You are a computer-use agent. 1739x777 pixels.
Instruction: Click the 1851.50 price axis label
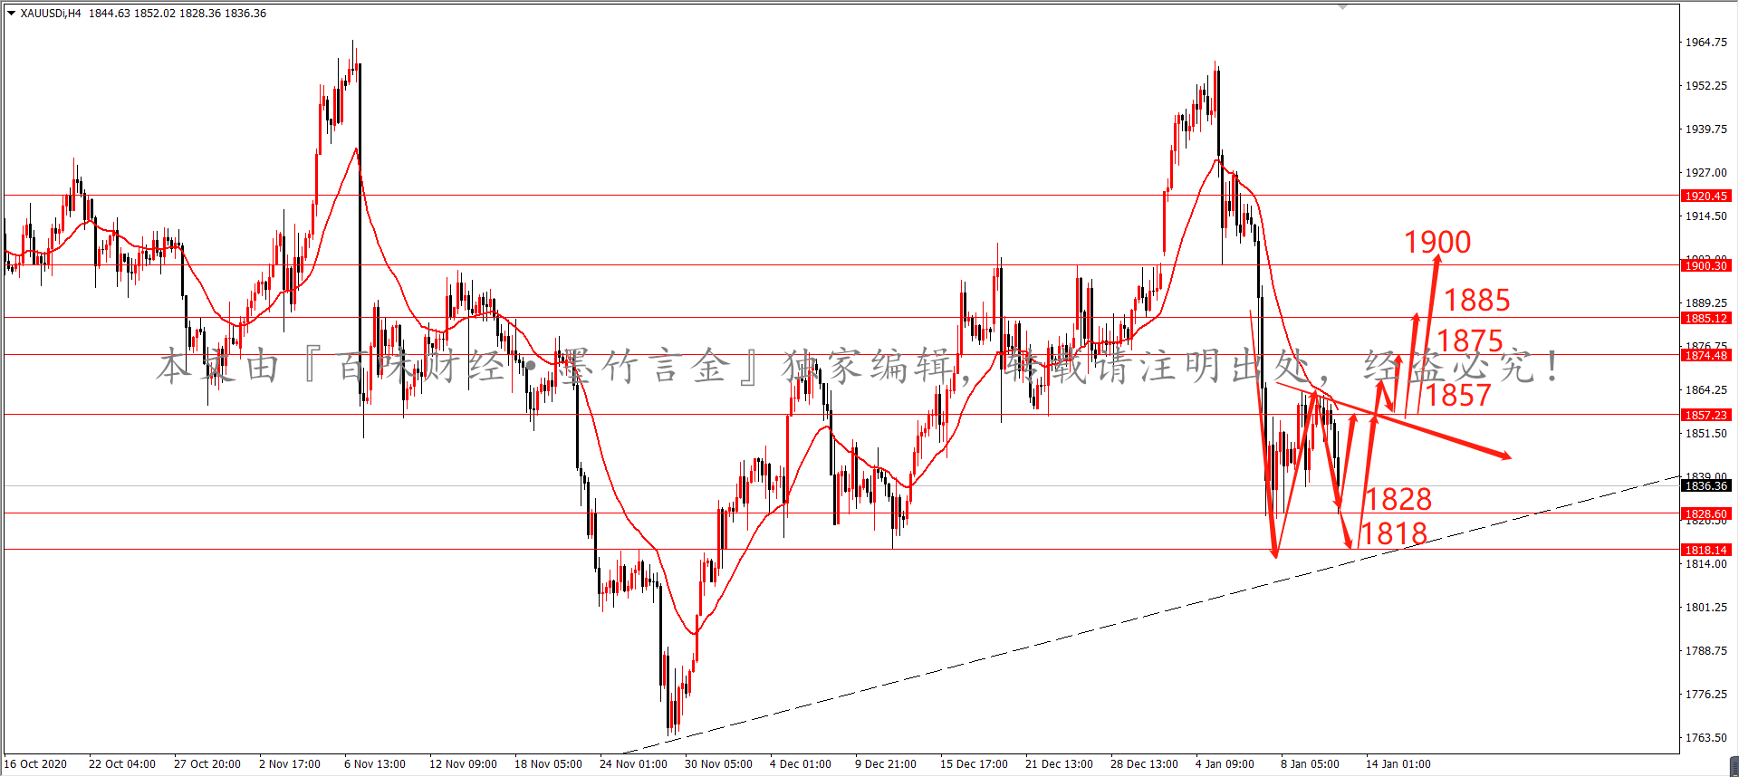1705,434
